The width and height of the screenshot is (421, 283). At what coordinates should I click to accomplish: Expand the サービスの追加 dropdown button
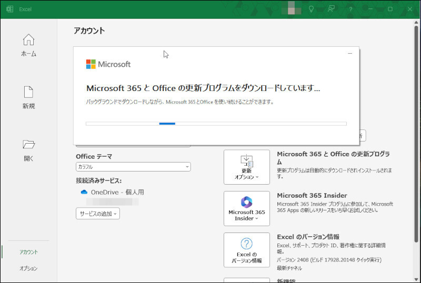point(98,214)
